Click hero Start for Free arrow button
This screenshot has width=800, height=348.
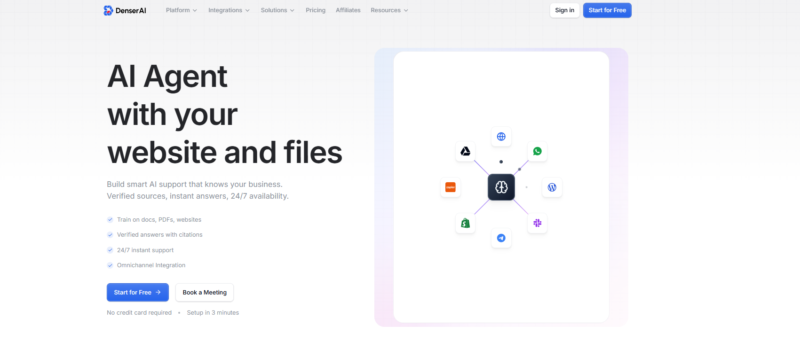tap(138, 292)
